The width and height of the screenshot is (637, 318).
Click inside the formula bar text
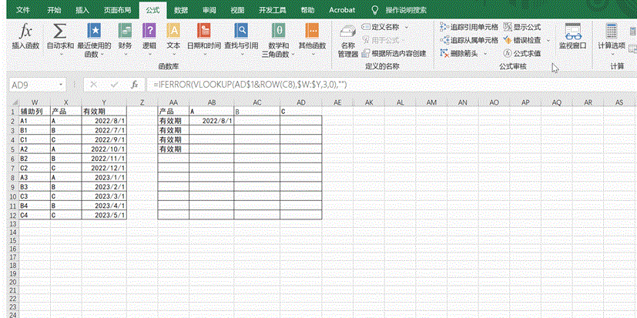[308, 83]
